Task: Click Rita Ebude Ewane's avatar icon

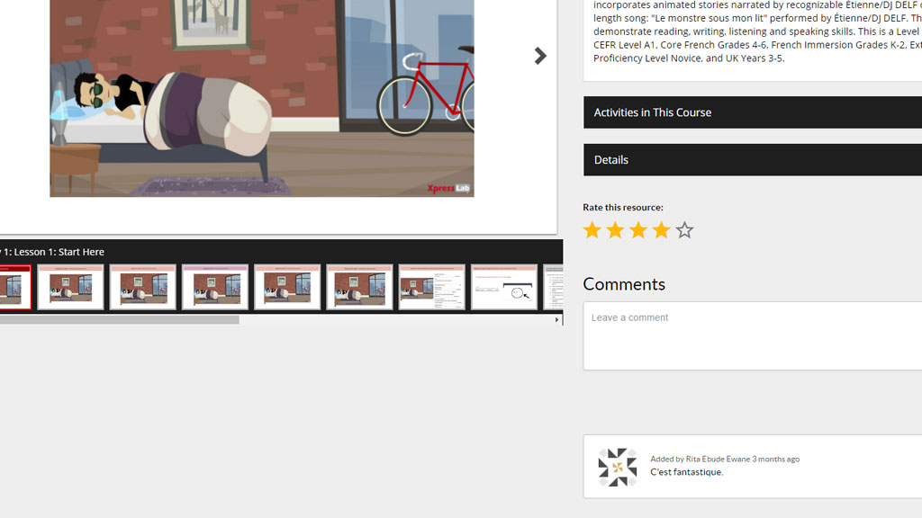Action: click(618, 468)
